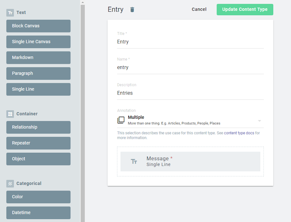Click the Container category icon

pos(10,114)
